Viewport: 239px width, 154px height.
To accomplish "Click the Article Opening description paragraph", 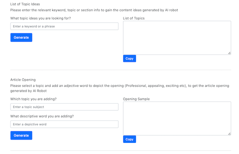I will click(119, 88).
